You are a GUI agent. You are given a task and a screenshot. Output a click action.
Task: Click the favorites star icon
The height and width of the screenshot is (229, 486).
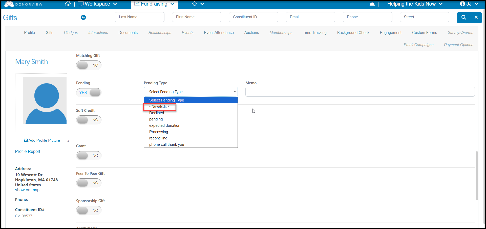pos(194,4)
